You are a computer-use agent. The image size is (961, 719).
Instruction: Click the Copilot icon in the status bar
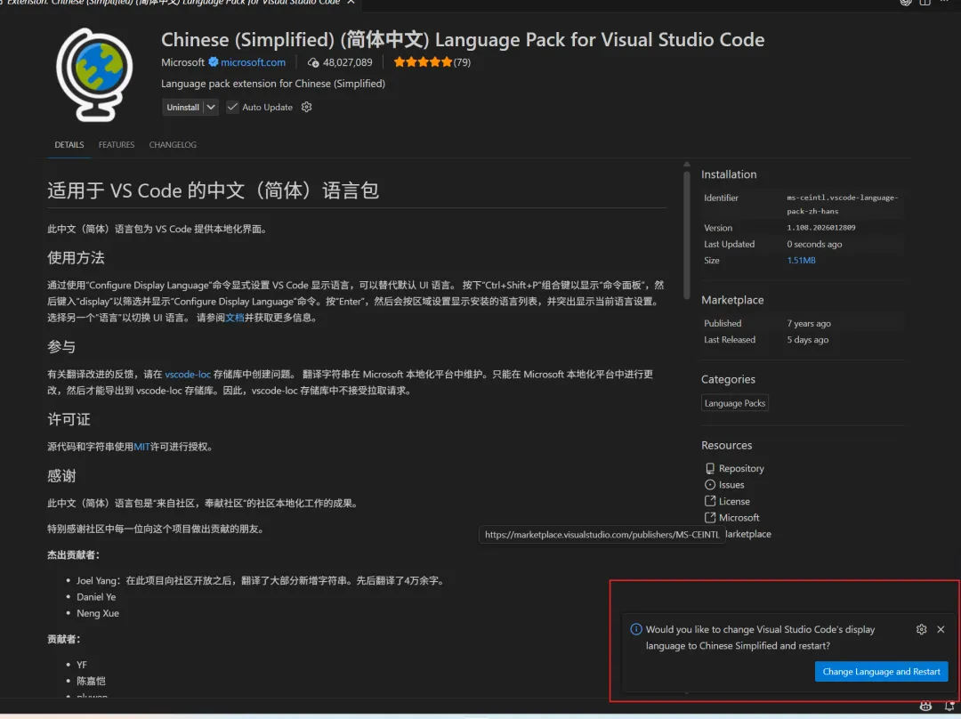tap(926, 707)
